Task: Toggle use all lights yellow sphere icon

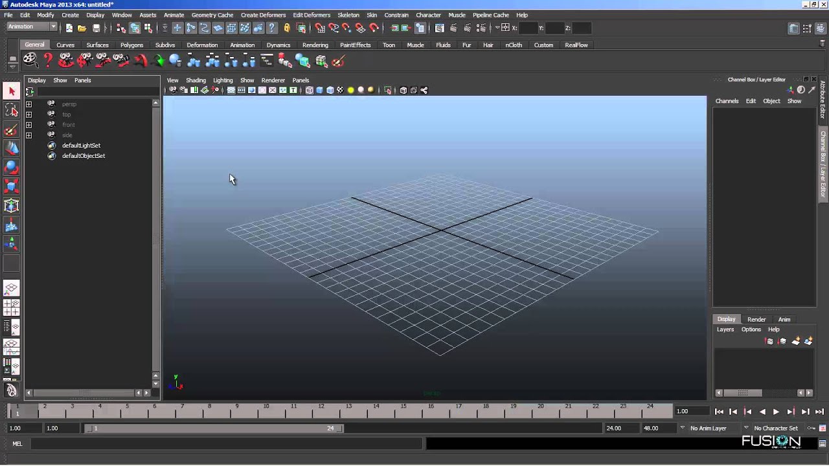Action: pos(350,90)
